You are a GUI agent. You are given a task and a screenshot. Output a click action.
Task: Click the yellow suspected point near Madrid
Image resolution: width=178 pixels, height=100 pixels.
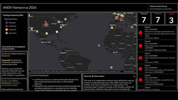(112, 28)
